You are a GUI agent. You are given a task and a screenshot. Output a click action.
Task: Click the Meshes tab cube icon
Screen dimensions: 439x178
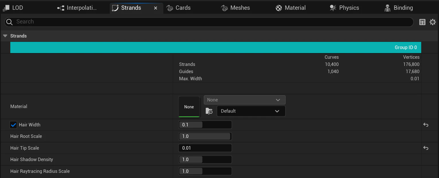click(224, 8)
